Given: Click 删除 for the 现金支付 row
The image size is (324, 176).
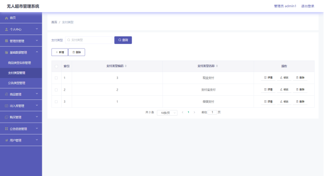Looking at the screenshot, I should [x=300, y=77].
